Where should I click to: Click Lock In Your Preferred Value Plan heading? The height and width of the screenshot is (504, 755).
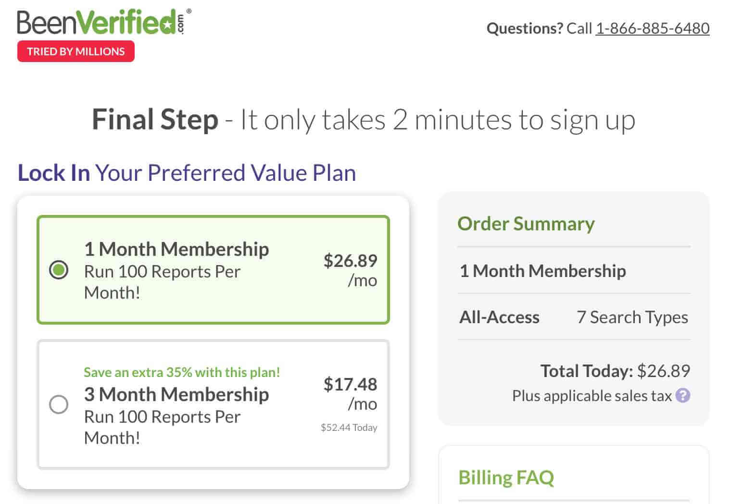187,173
